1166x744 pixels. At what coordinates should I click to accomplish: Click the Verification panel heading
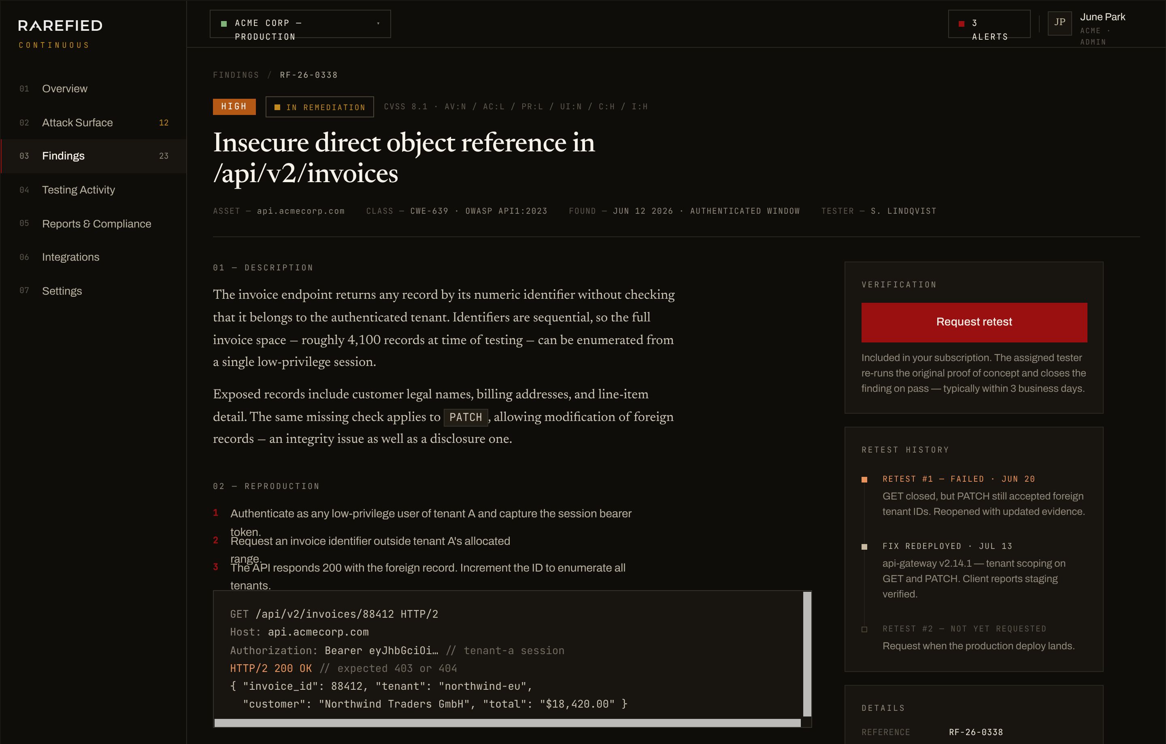899,285
